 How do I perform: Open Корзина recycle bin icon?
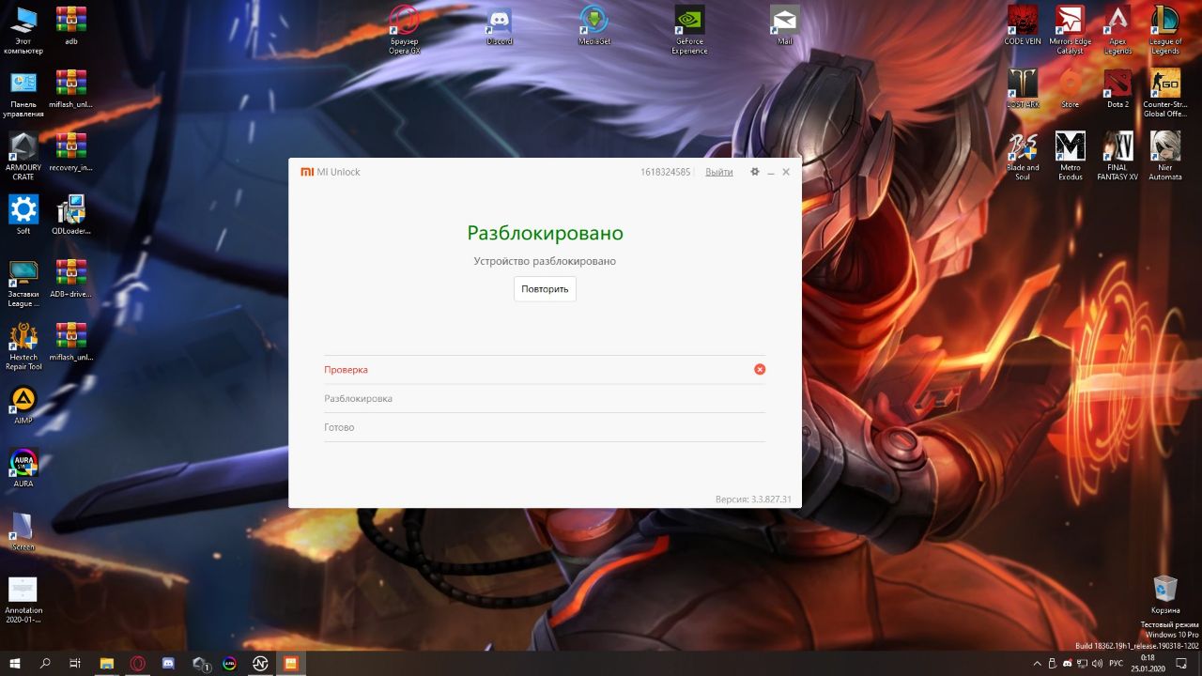[1165, 594]
